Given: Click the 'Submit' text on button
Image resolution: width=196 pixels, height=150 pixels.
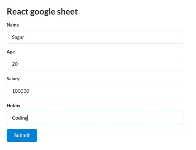Looking at the screenshot, I should (22, 135).
